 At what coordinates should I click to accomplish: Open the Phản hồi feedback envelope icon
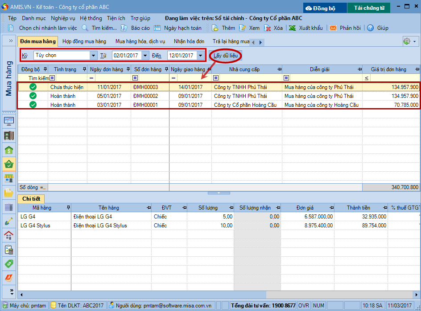coord(333,28)
